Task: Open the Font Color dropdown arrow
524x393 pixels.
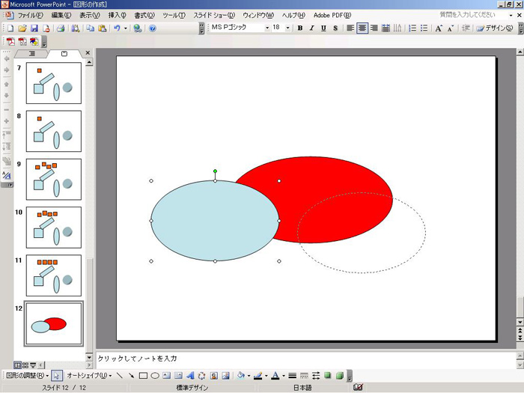Action: [284, 376]
